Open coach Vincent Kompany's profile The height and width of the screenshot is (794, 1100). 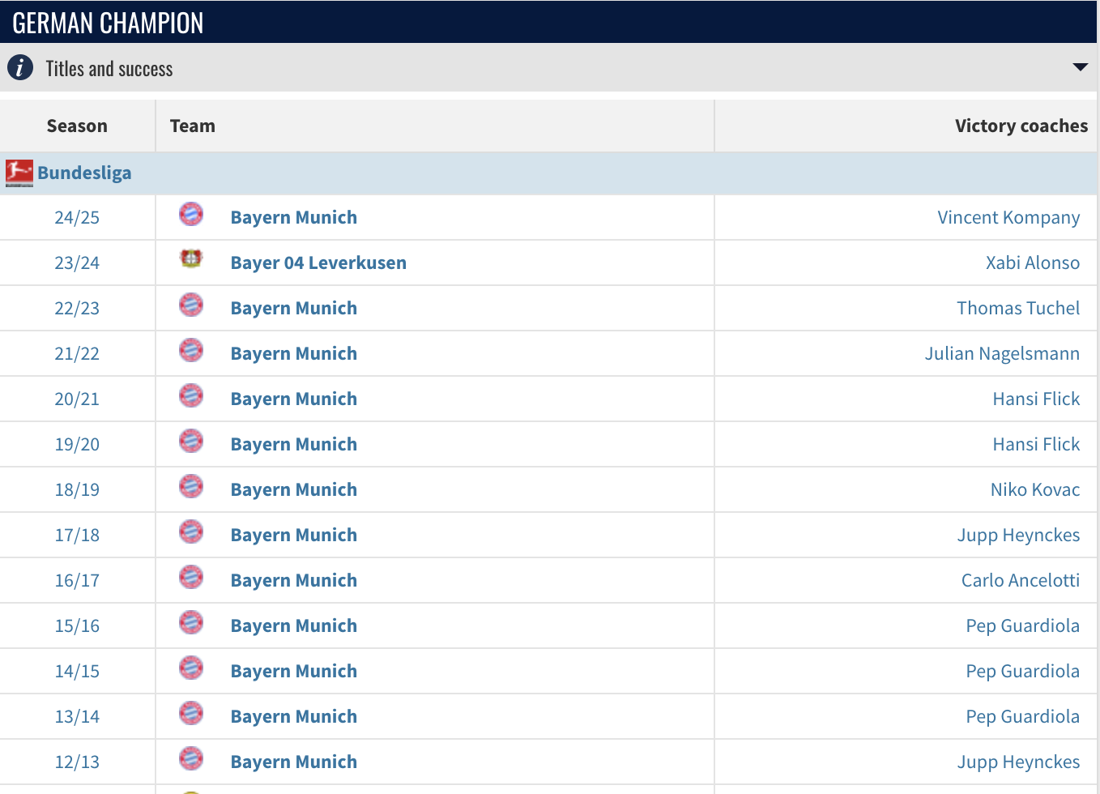tap(1008, 217)
